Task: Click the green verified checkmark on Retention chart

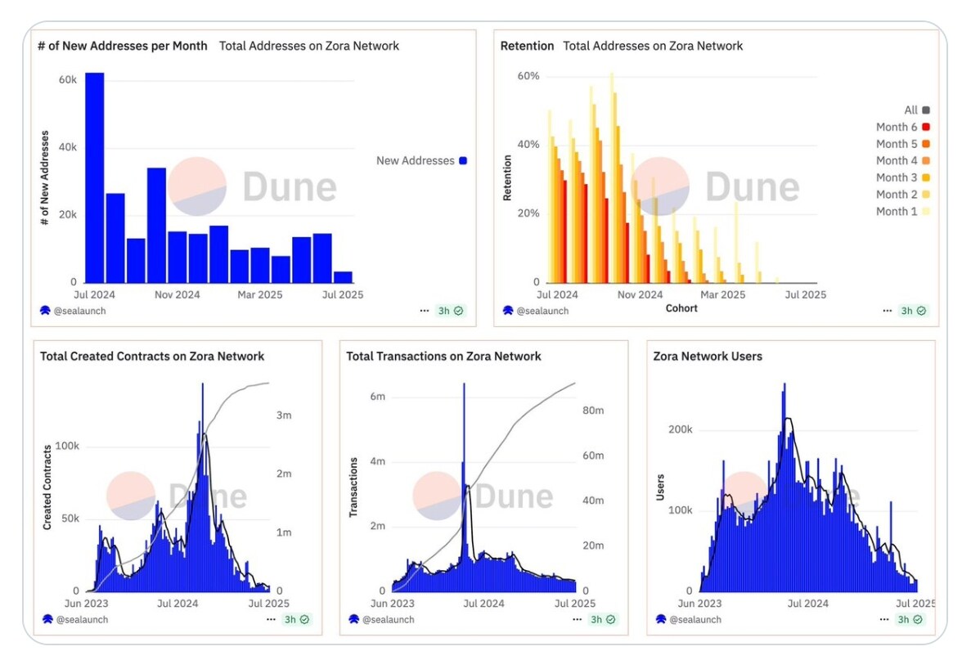Action: [919, 311]
